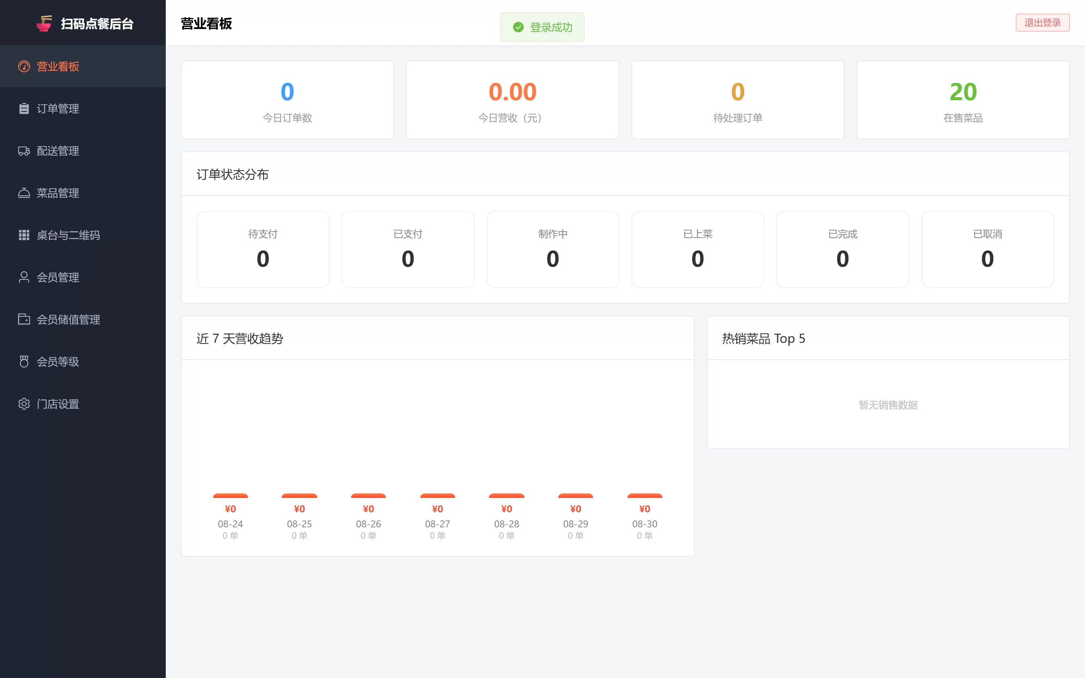Click the clipboard icon for 订单管理

pos(24,108)
